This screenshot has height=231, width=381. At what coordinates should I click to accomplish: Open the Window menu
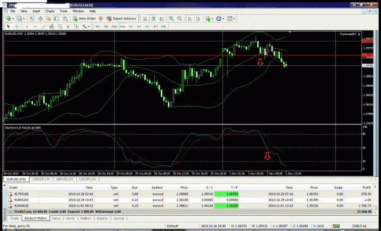78,11
